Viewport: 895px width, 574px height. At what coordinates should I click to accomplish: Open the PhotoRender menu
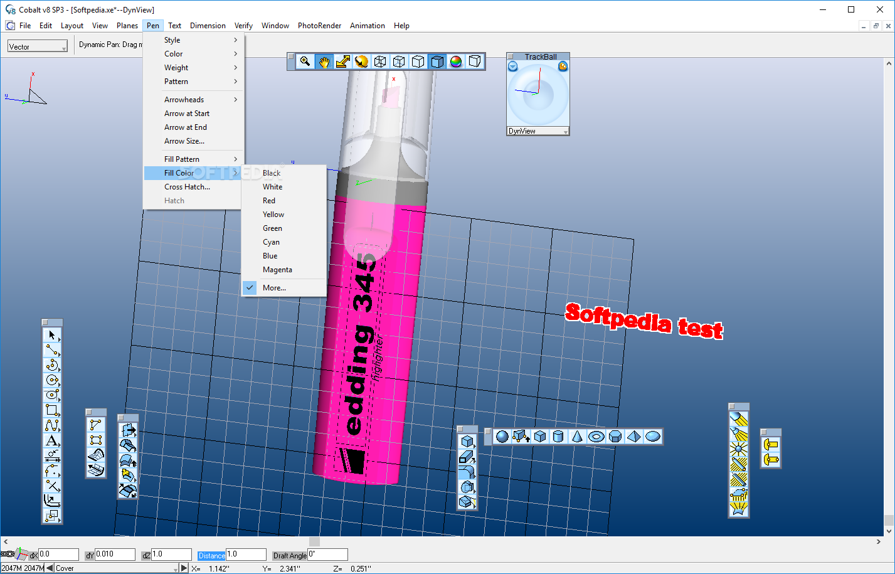tap(319, 26)
